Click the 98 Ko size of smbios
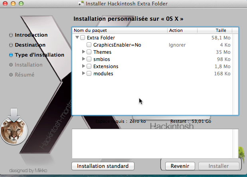This screenshot has width=247, height=177. tap(224, 59)
